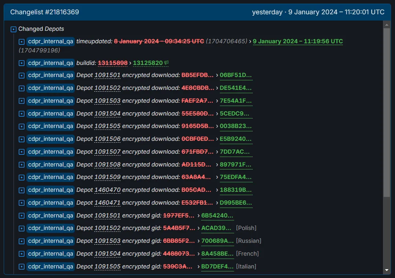Open Depot 1091505 link in encrypted download row
Screen dimensions: 395x278
pyautogui.click(x=107, y=126)
